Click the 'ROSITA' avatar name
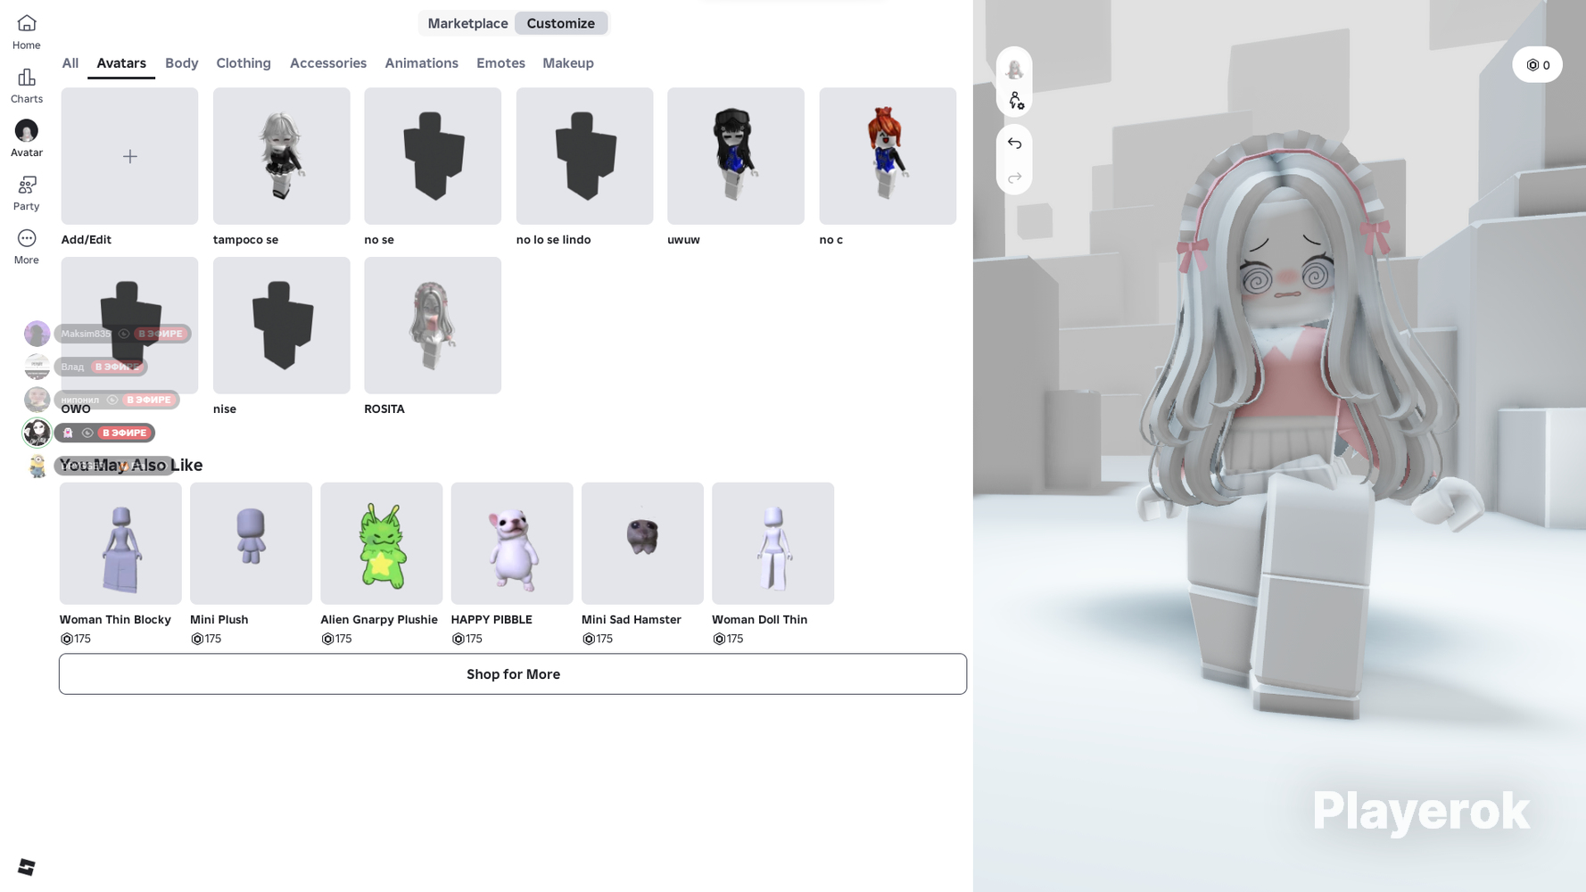 point(384,409)
